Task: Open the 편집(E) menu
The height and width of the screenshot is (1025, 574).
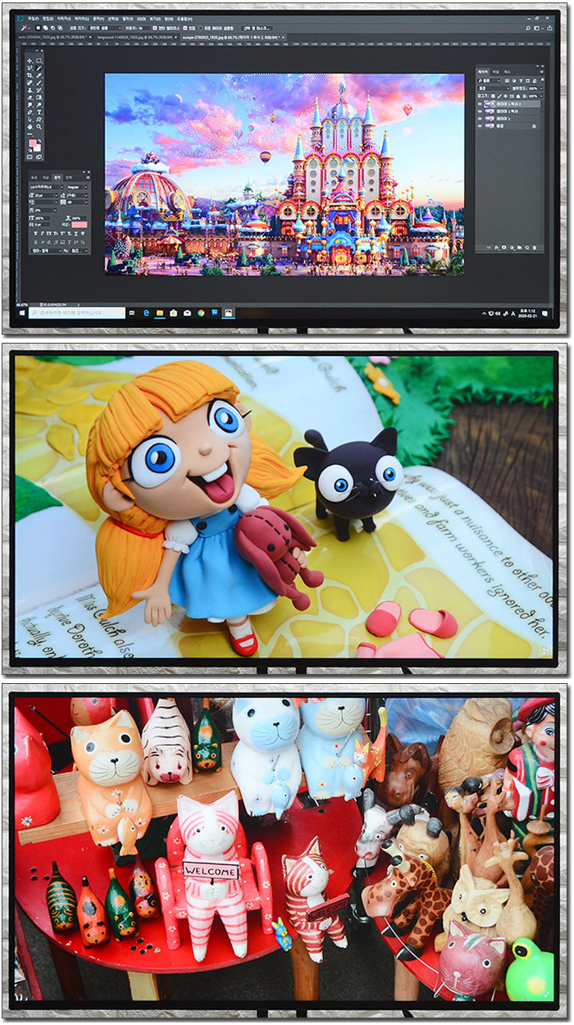Action: coord(48,19)
